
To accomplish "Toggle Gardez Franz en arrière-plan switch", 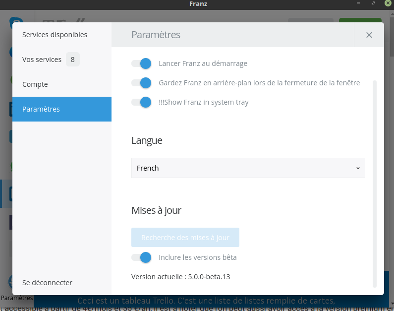I will pos(141,83).
